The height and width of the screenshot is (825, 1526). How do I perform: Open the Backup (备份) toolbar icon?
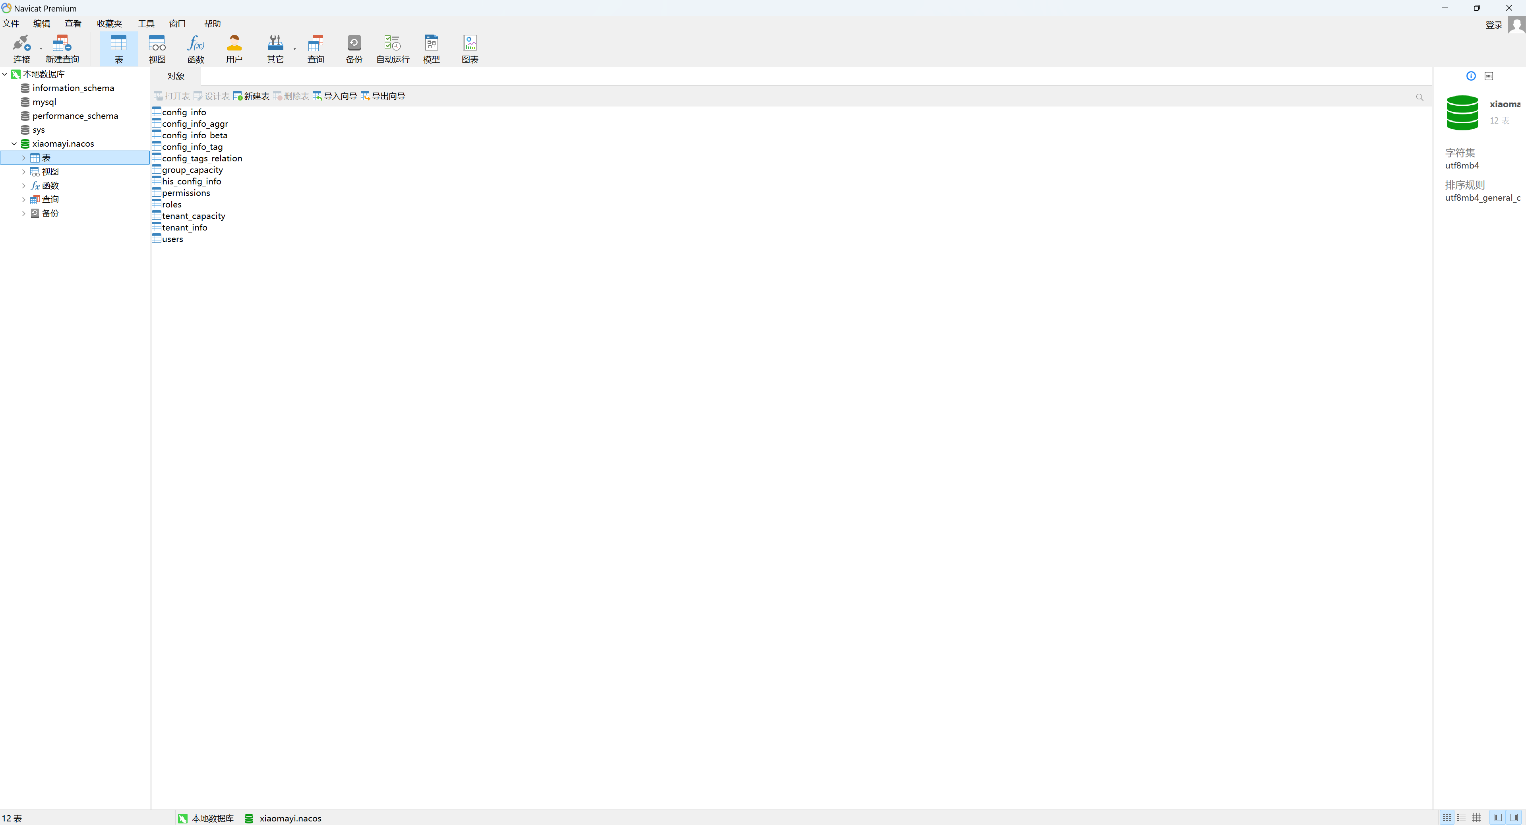354,49
